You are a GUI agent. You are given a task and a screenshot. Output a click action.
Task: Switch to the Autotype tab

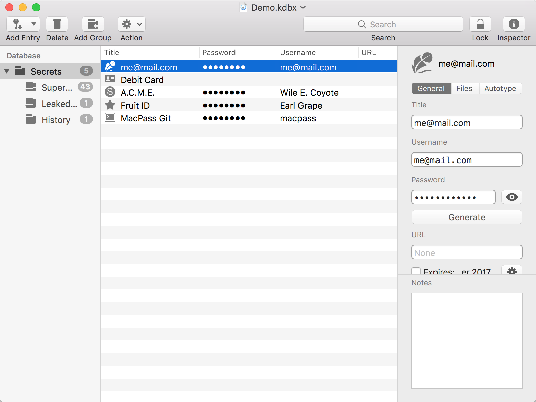click(500, 88)
